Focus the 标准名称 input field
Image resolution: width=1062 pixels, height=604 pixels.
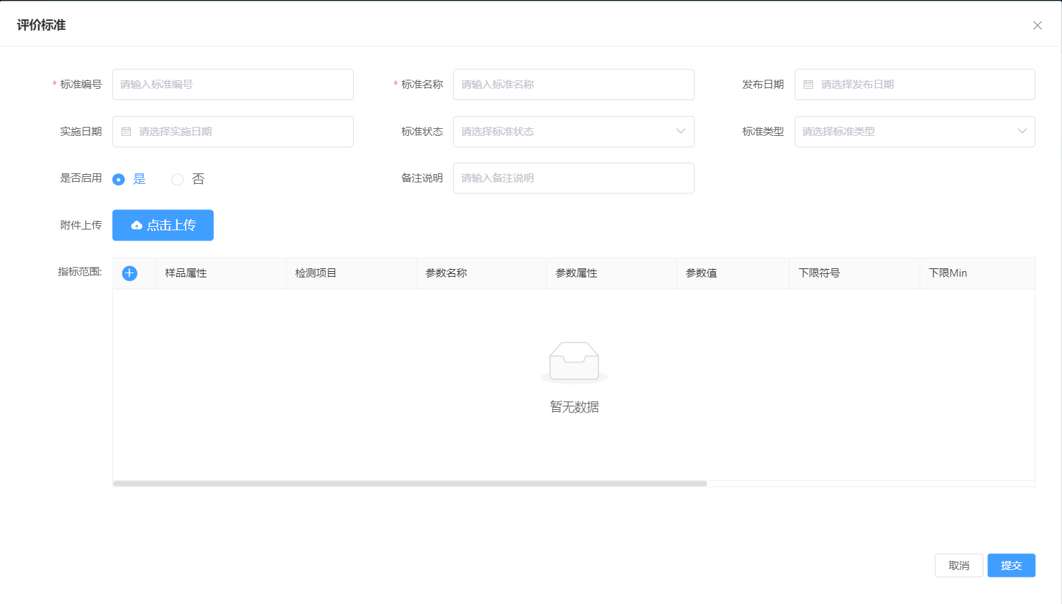pos(573,85)
